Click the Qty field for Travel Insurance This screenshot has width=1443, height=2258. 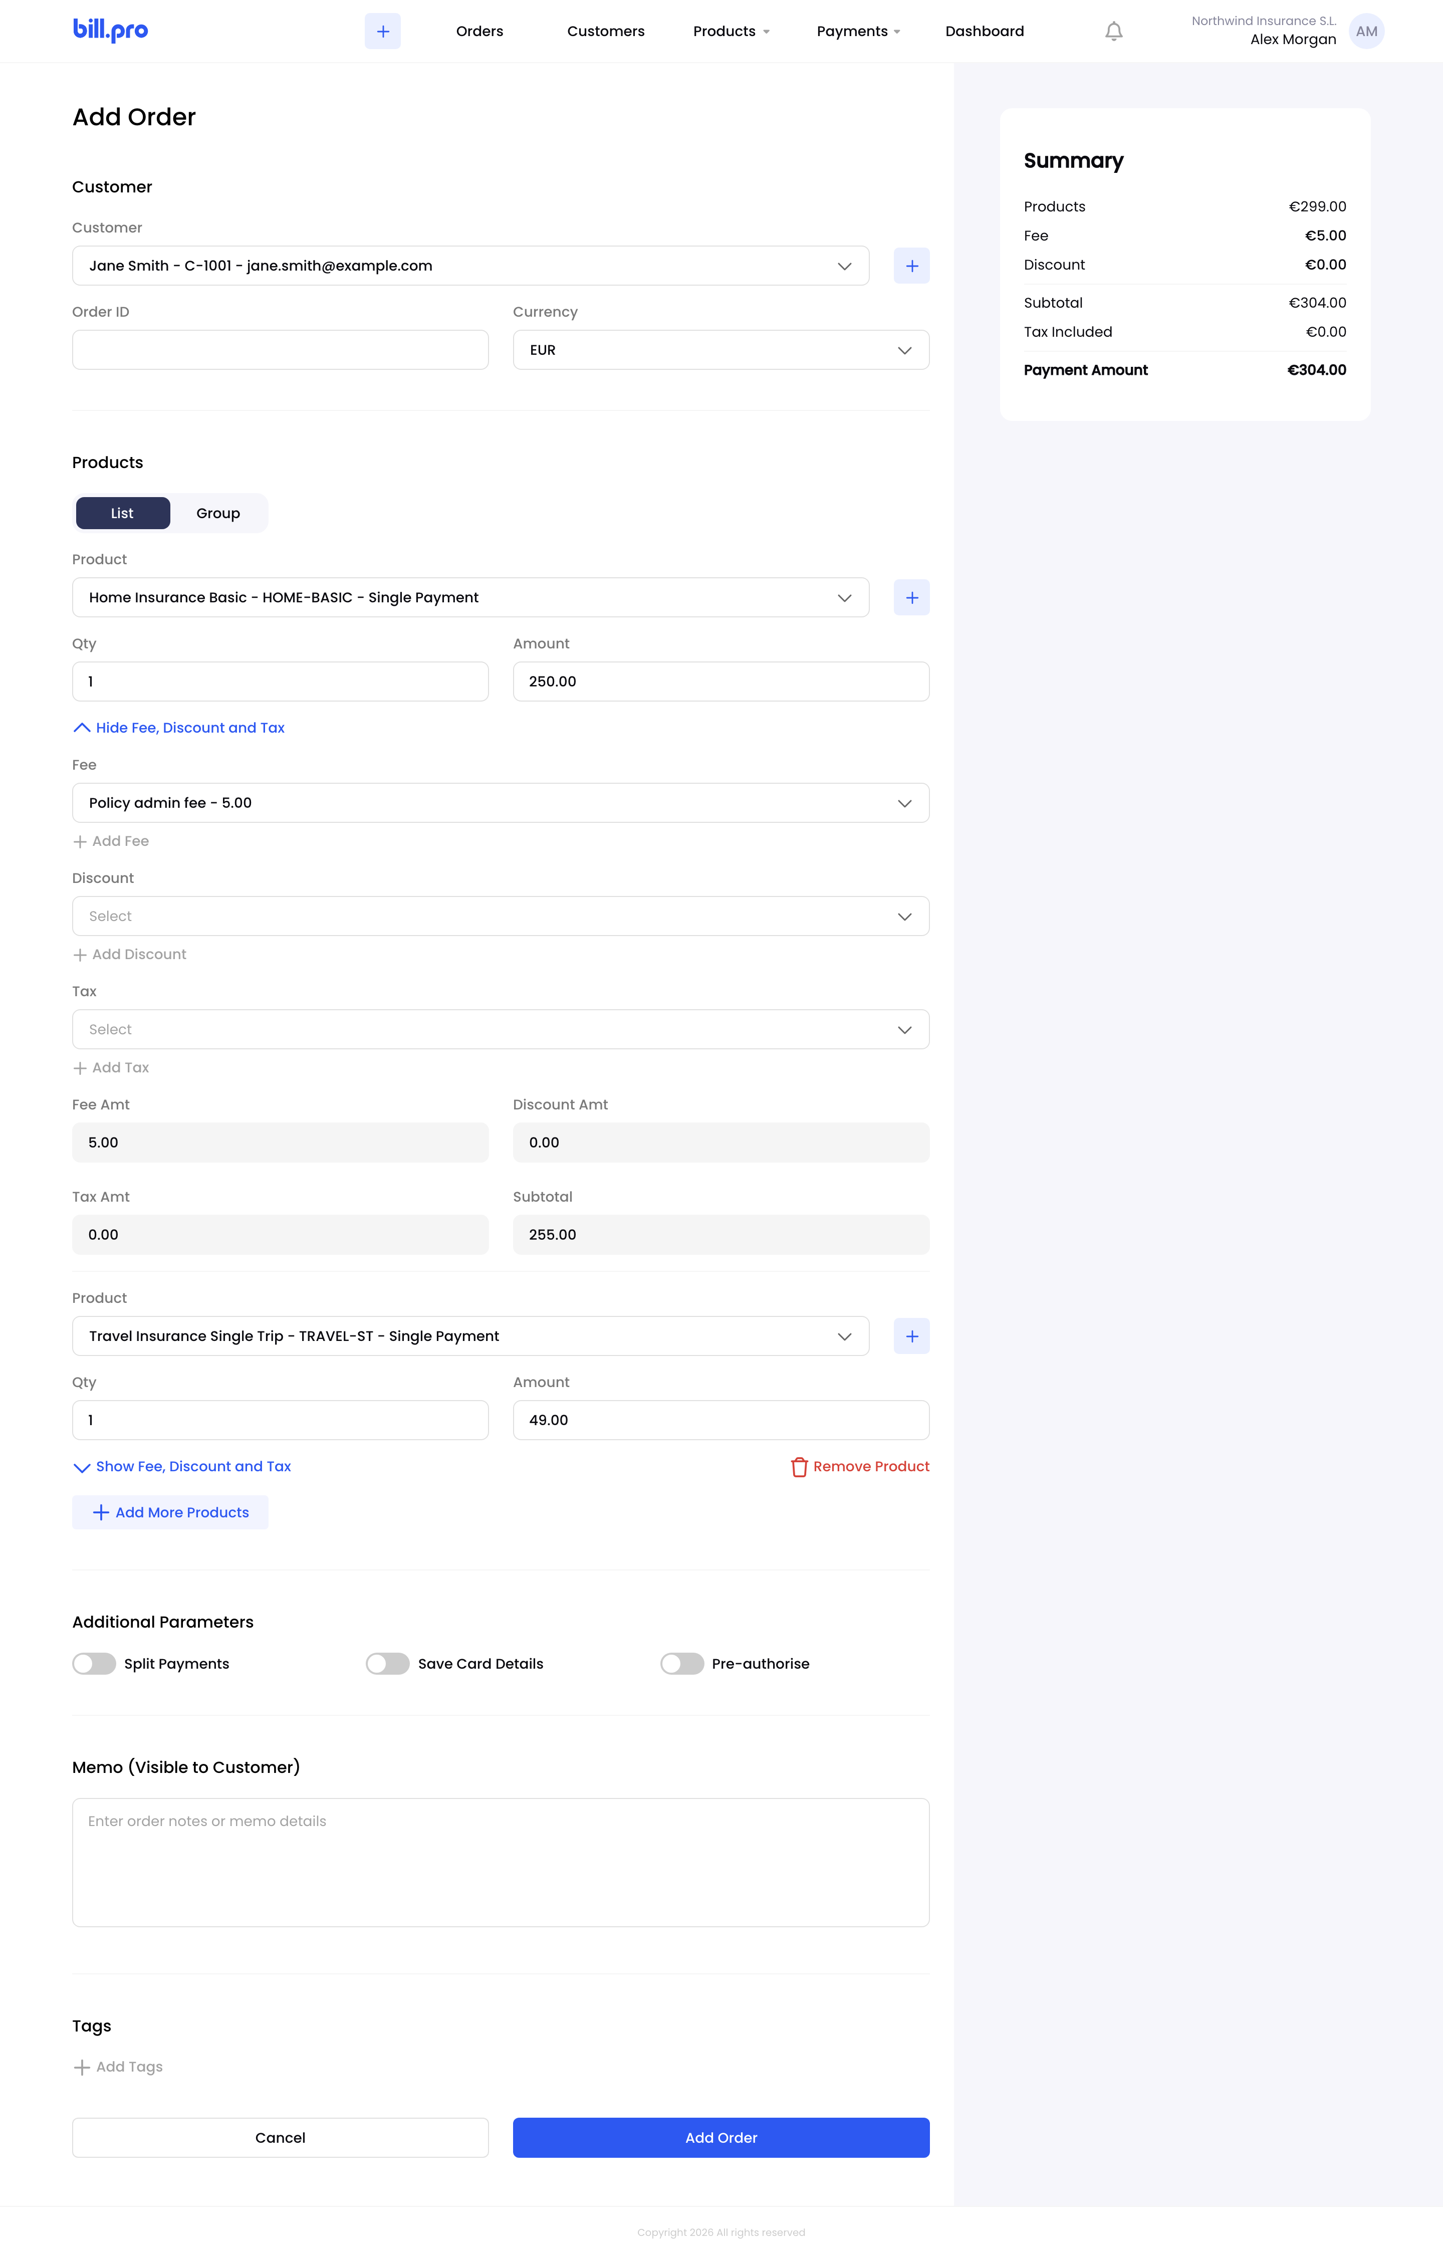[281, 1421]
